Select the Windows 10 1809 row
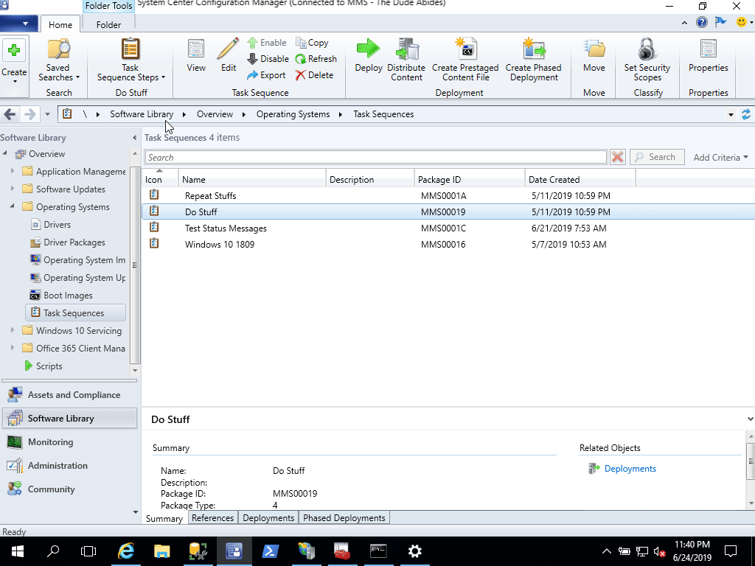The height and width of the screenshot is (566, 755). coord(448,245)
